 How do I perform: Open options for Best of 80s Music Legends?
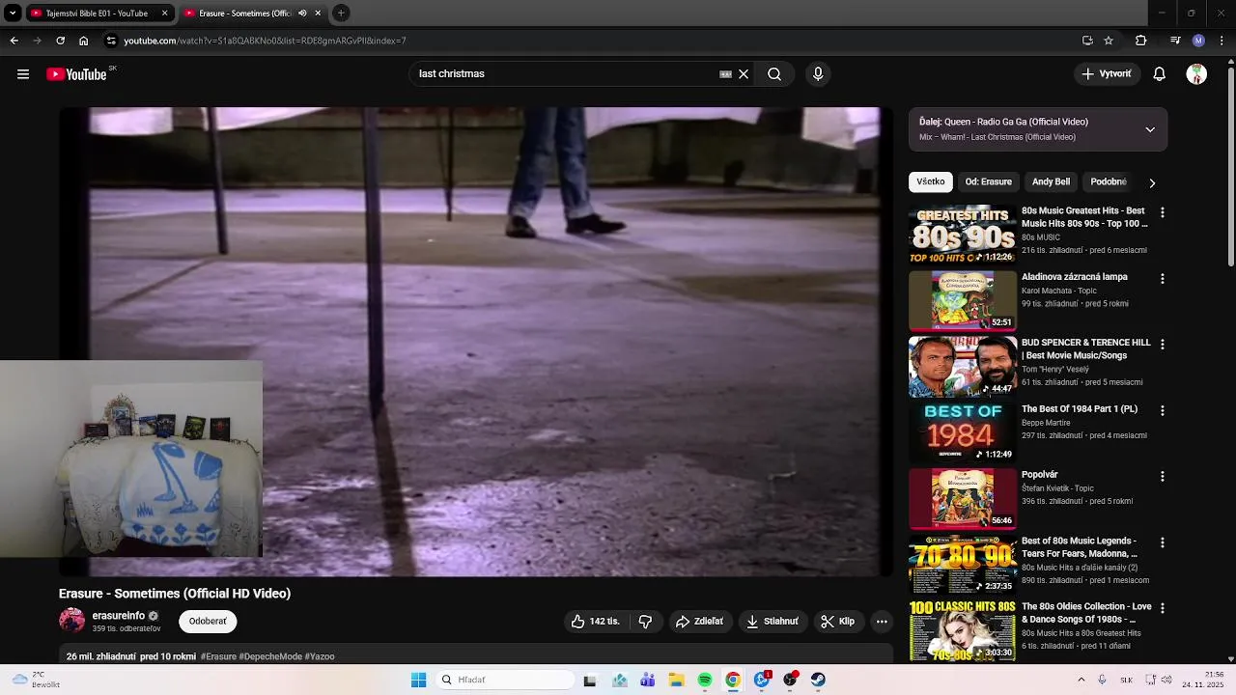(x=1163, y=542)
